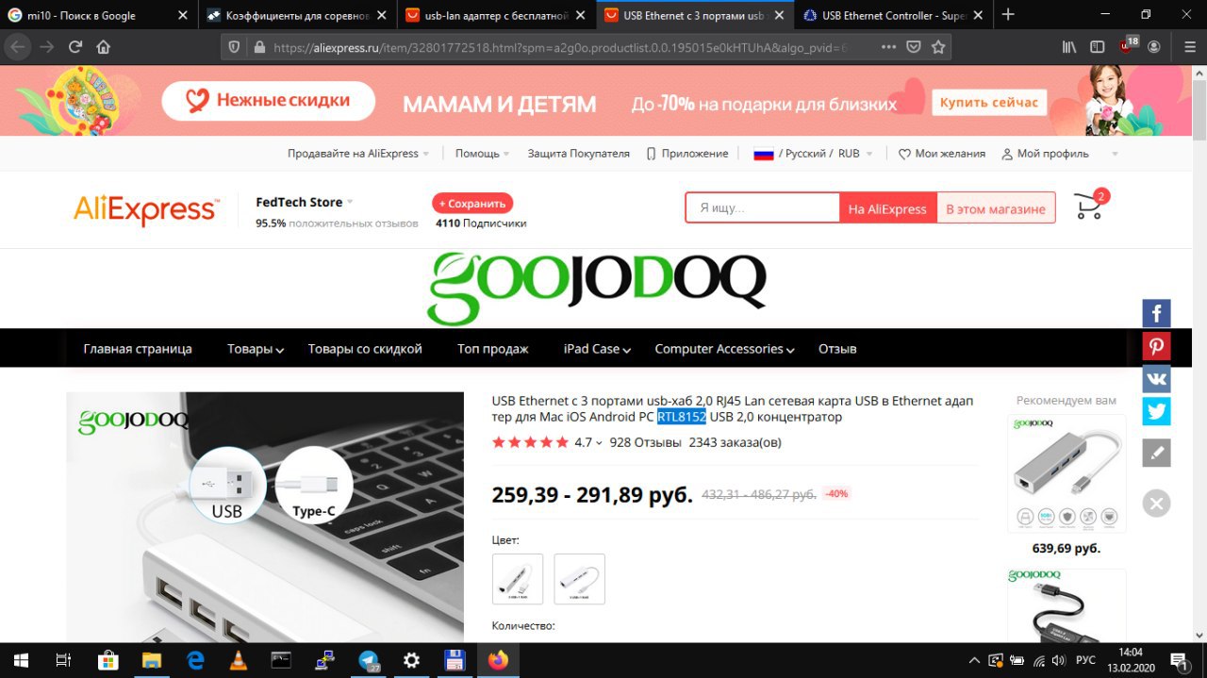Screen dimensions: 1207x678
Task: Open Приложение link
Action: pyautogui.click(x=687, y=154)
